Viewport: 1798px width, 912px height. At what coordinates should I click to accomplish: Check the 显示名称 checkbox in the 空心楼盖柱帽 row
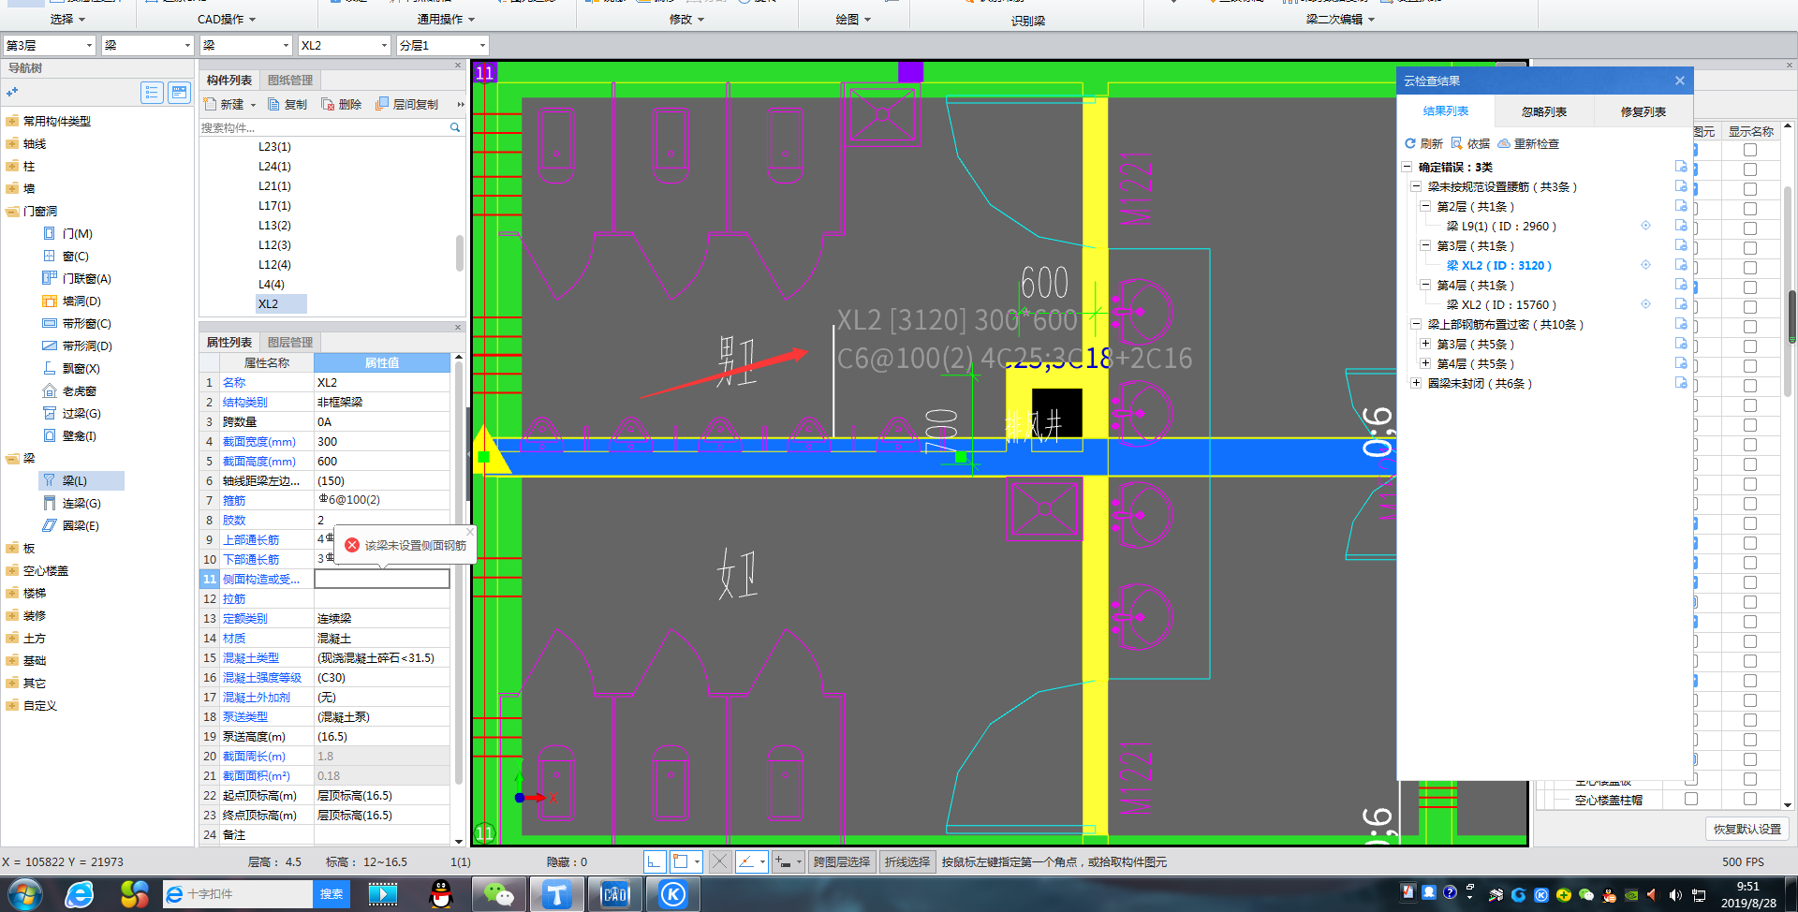1750,799
